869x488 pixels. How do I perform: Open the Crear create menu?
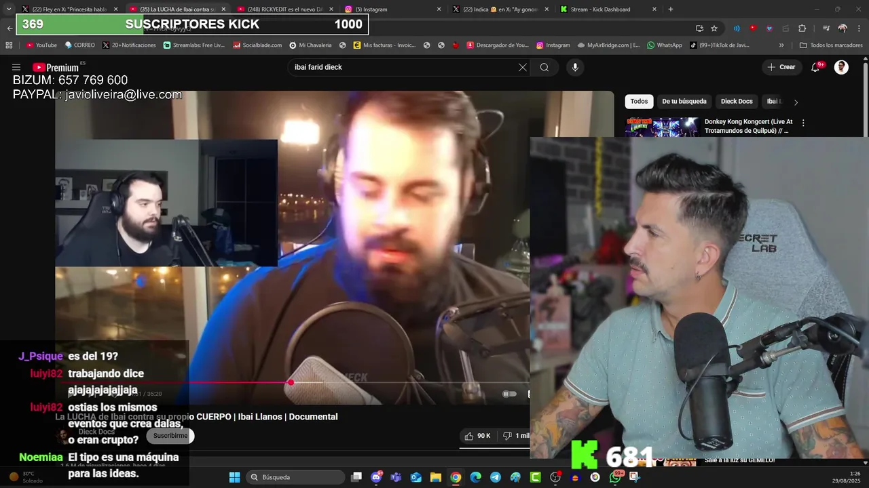point(781,67)
